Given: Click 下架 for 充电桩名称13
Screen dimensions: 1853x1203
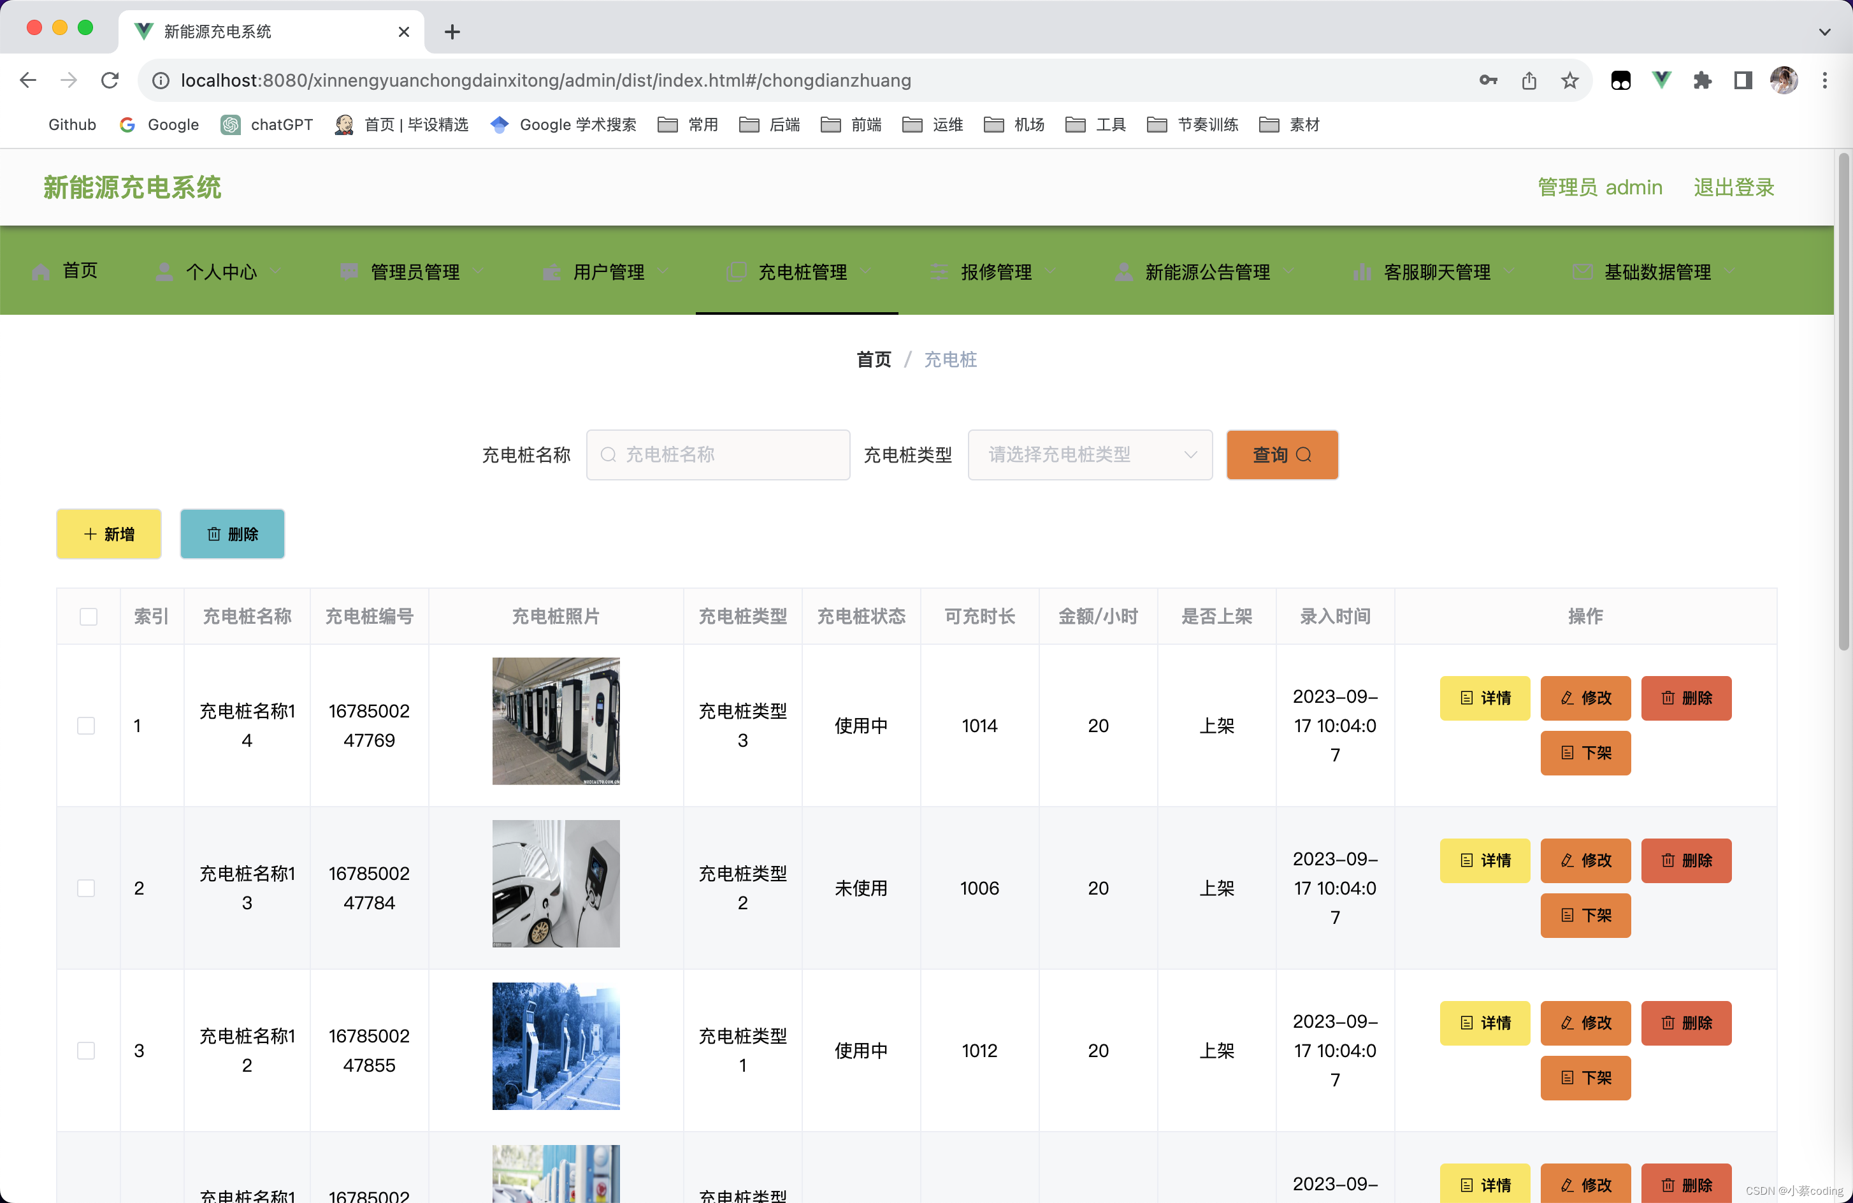Looking at the screenshot, I should tap(1585, 916).
